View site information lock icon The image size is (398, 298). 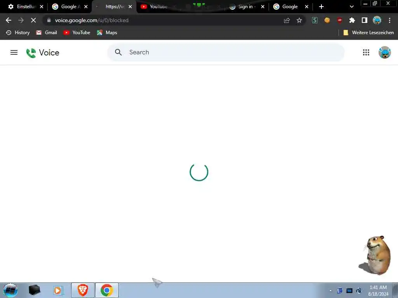[x=49, y=20]
